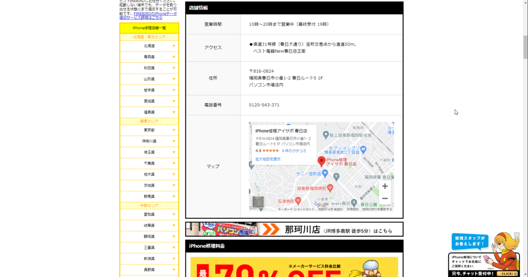This screenshot has width=528, height=277.
Task: Click the 4.8 star rating in map card
Action: [x=267, y=151]
